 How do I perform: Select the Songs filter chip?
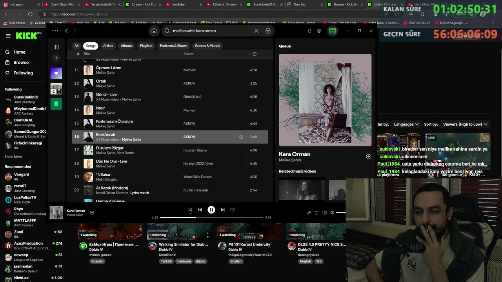click(x=91, y=46)
